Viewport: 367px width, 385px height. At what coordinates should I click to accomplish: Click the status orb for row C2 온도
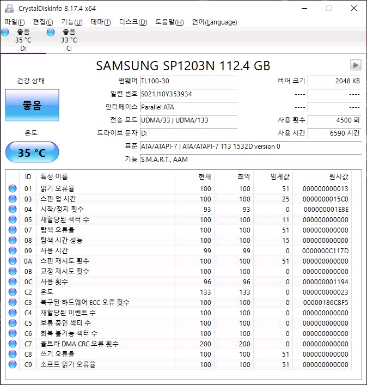[x=13, y=292]
